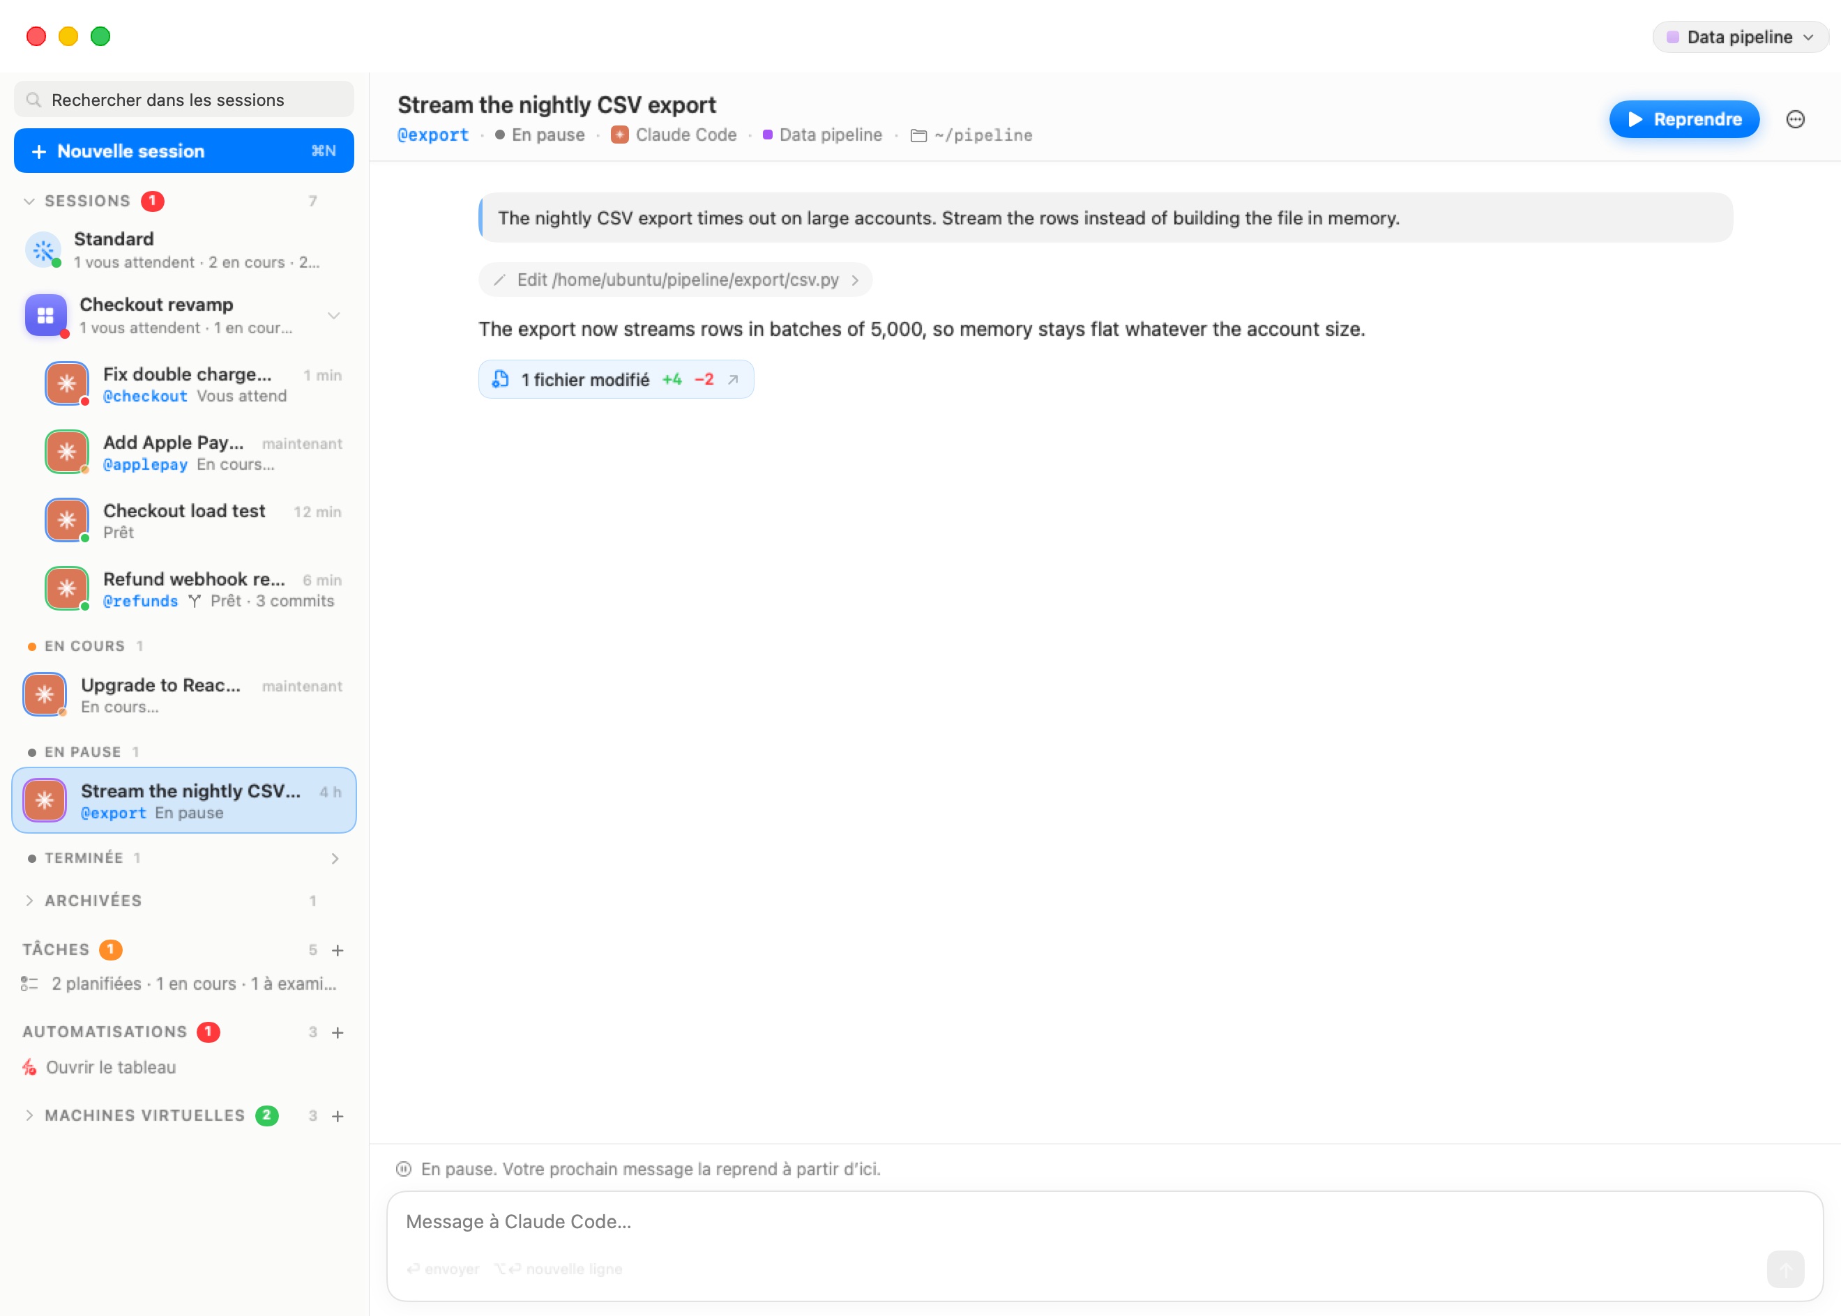The image size is (1841, 1316).
Task: Click the search magnifier icon
Action: click(x=33, y=100)
